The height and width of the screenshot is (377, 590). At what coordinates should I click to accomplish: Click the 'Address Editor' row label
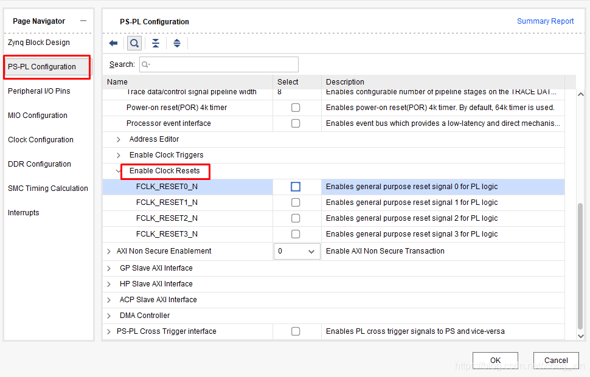pyautogui.click(x=154, y=139)
